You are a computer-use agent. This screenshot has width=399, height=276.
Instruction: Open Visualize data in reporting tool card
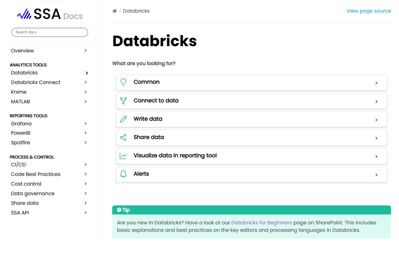[x=252, y=156]
